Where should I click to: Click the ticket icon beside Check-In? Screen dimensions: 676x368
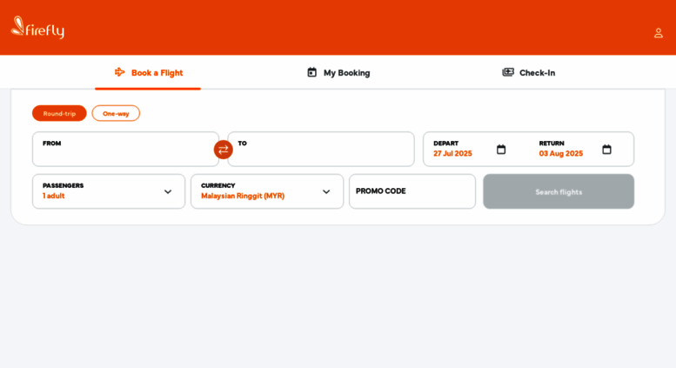508,72
